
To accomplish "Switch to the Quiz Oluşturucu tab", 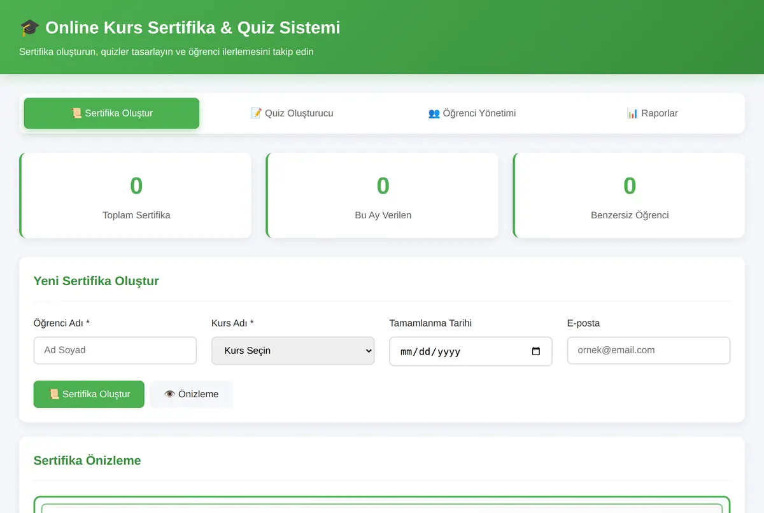I will (292, 113).
